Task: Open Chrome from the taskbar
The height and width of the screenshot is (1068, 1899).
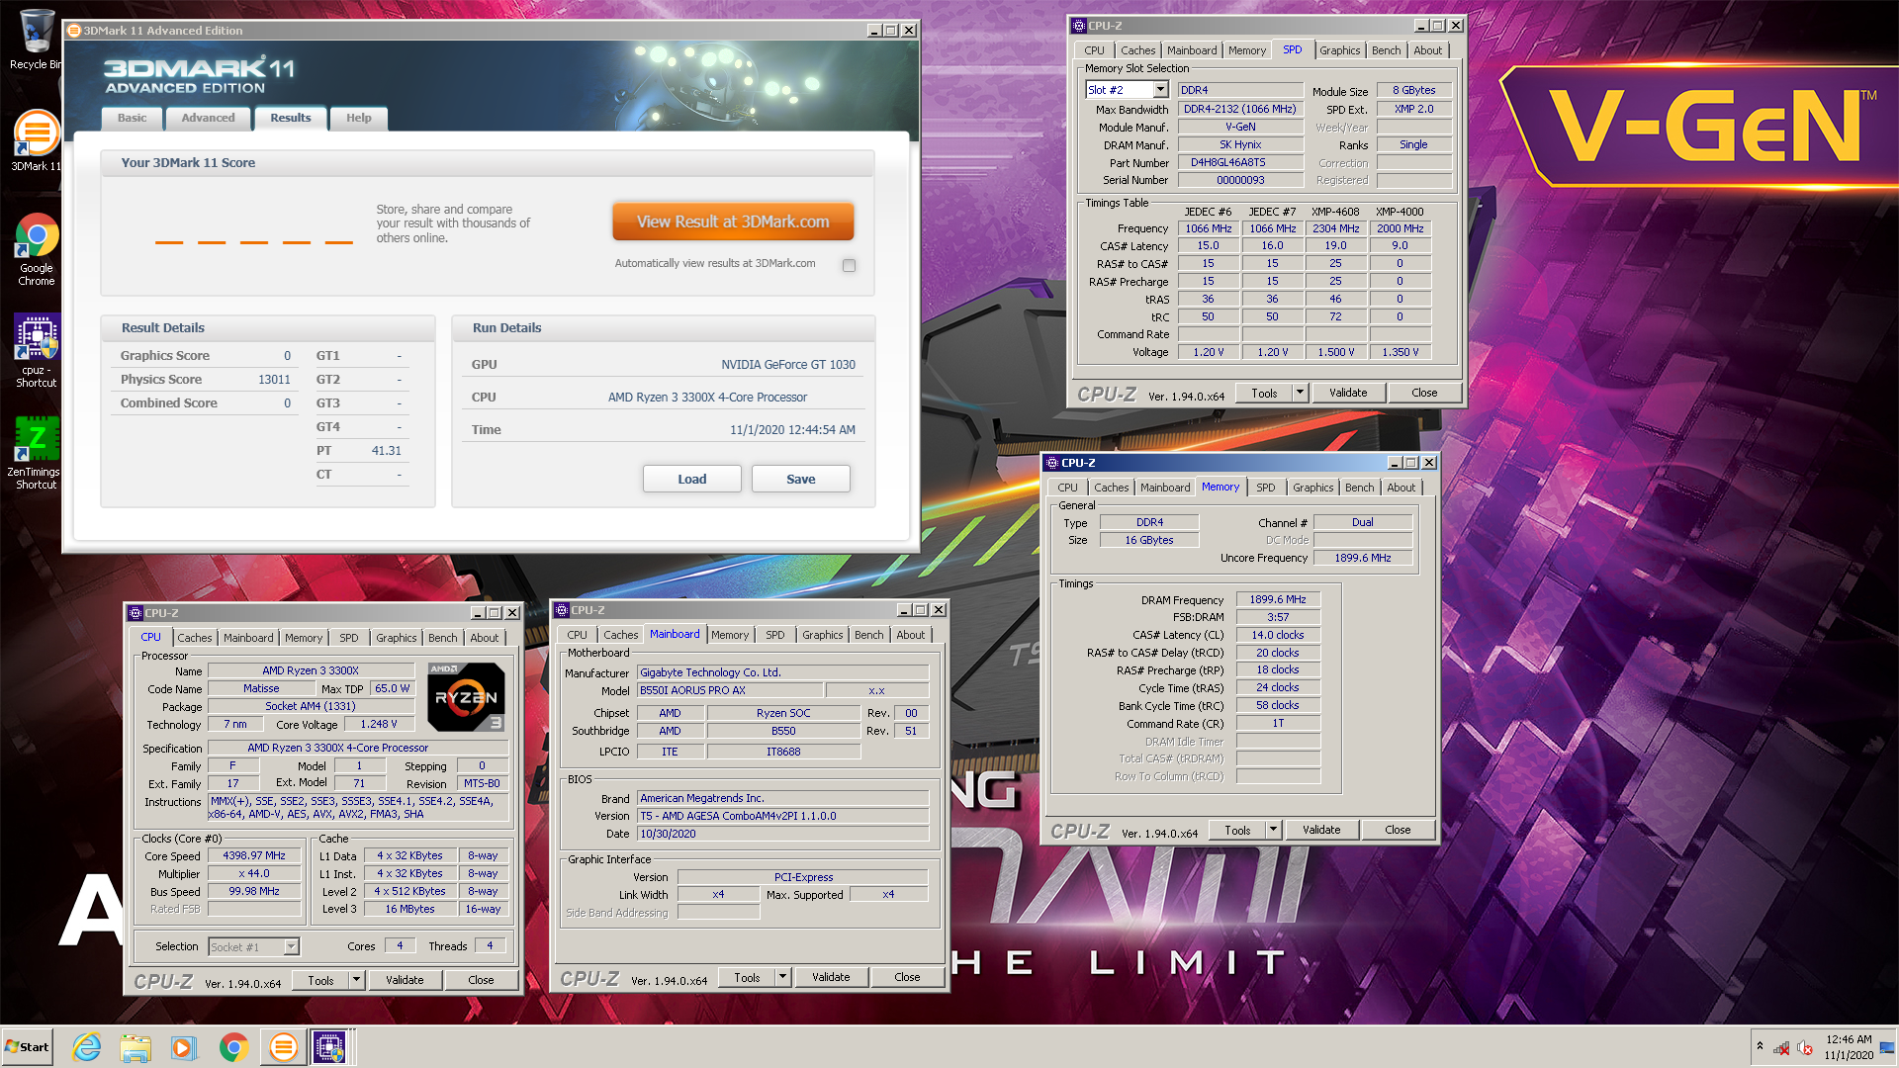Action: tap(233, 1046)
